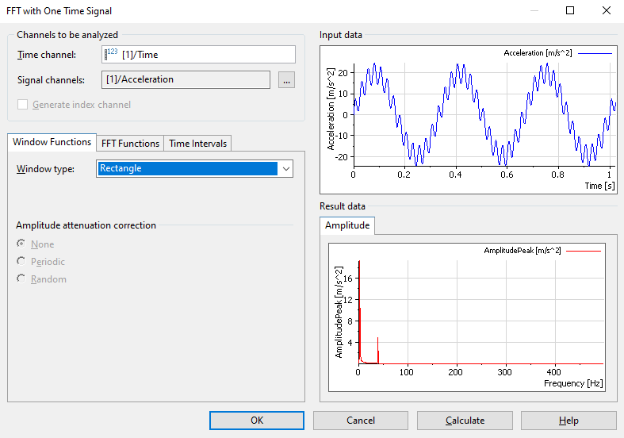
Task: Switch to the FFT Functions tab
Action: (130, 144)
